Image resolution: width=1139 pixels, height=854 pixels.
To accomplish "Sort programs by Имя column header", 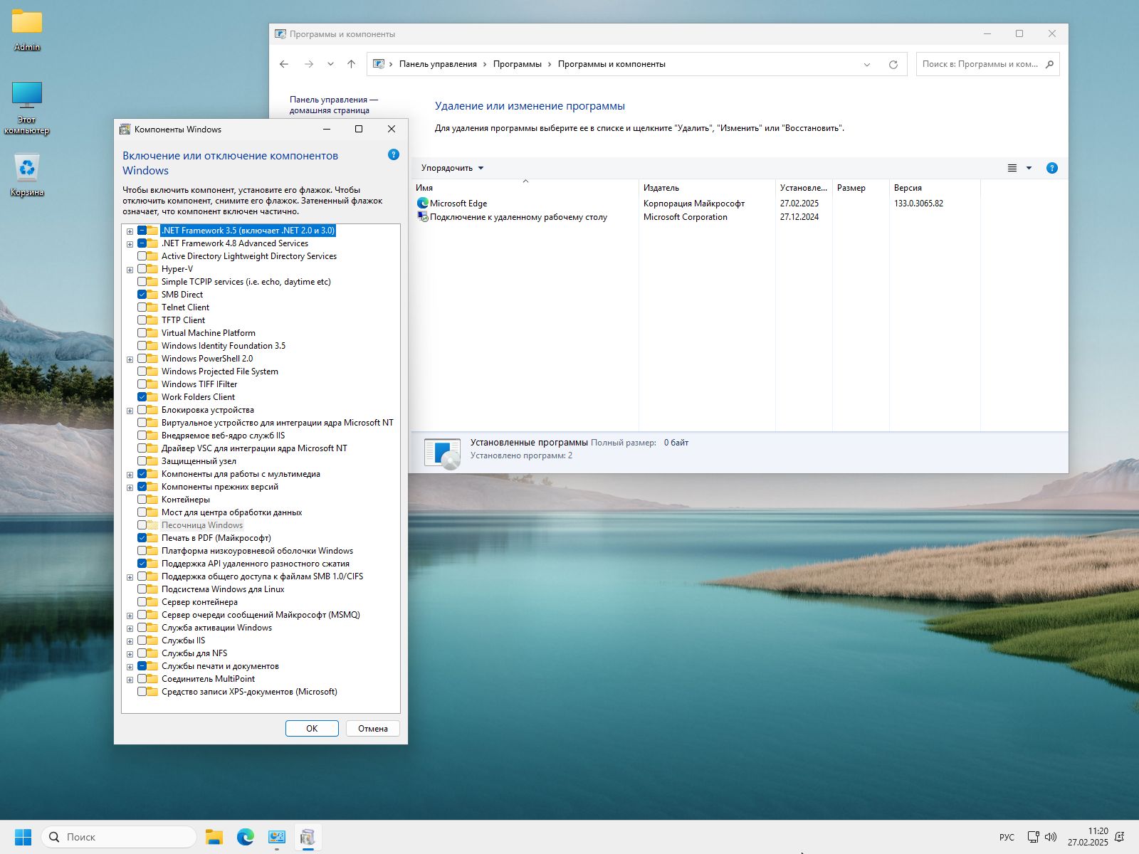I will (525, 188).
